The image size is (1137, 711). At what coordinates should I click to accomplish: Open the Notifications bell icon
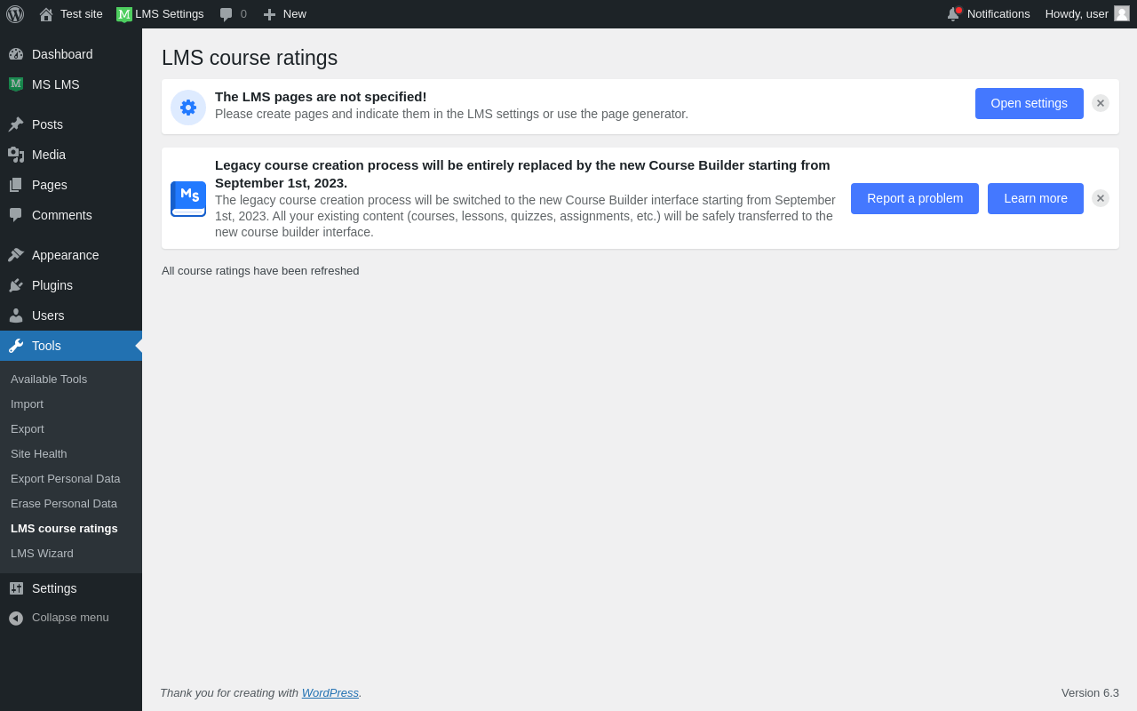pos(954,14)
